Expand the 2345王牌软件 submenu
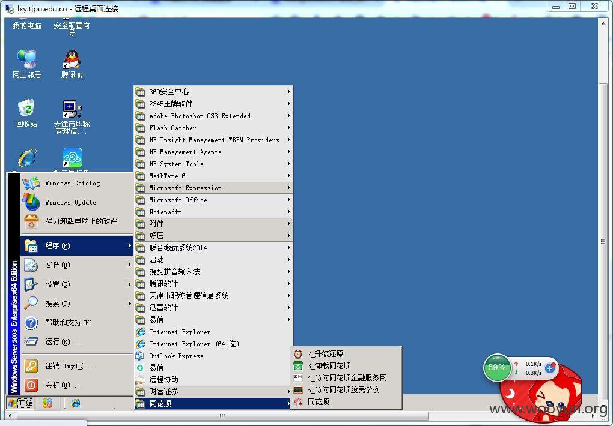 pos(213,104)
